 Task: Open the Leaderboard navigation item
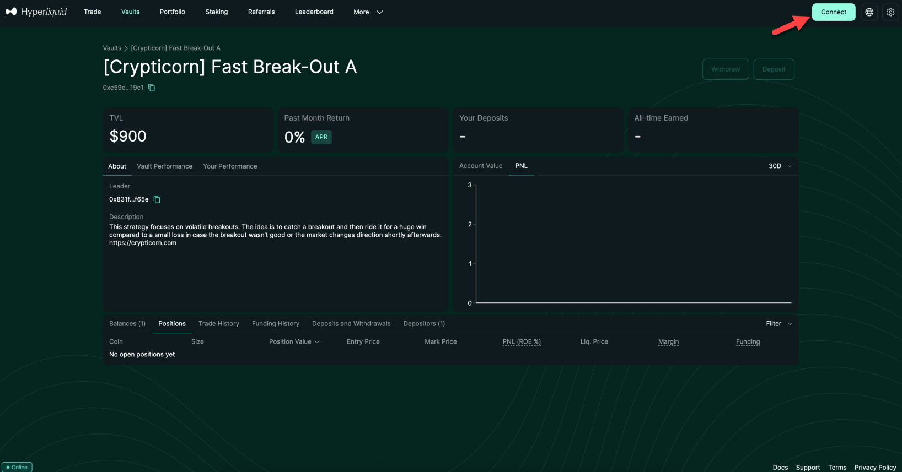click(314, 12)
